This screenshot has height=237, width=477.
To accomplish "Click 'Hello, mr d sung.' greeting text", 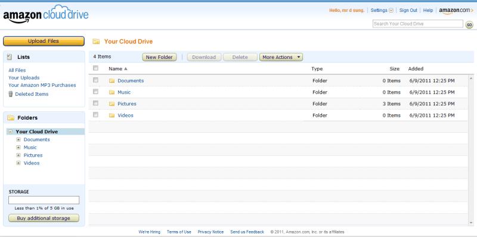I will point(346,10).
